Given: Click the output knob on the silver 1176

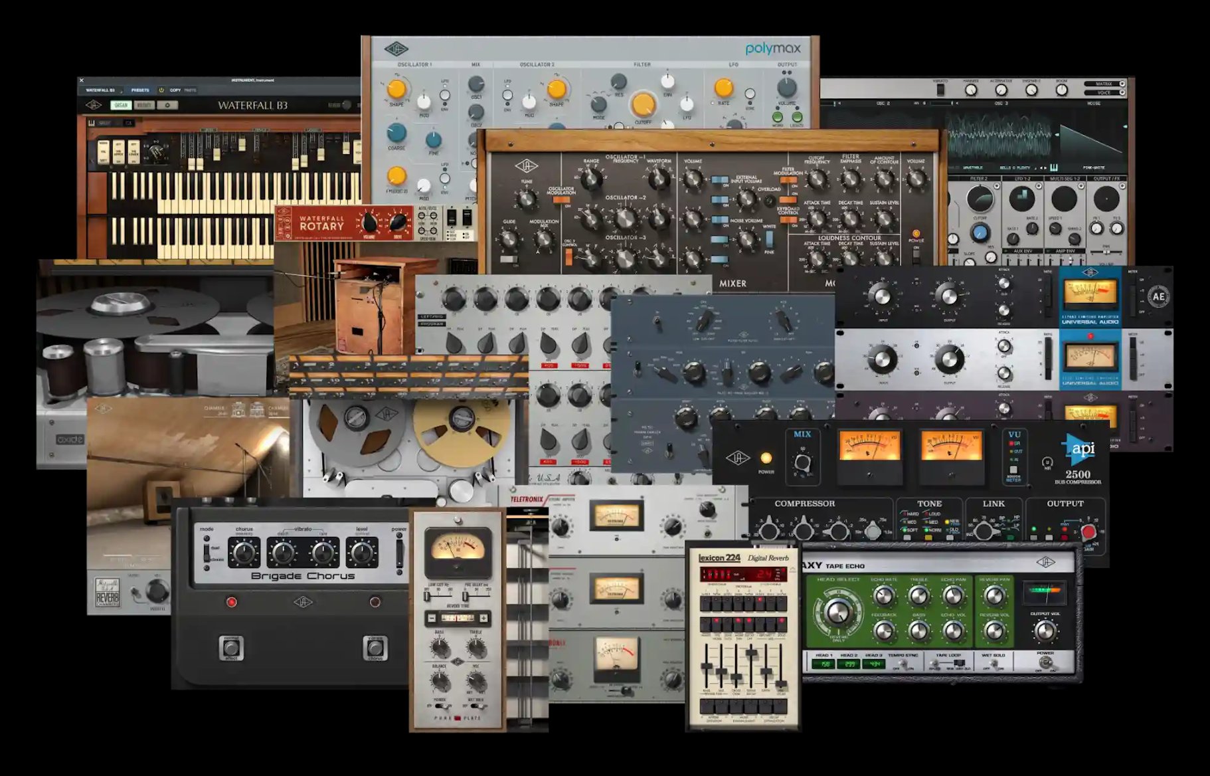Looking at the screenshot, I should pos(949,359).
